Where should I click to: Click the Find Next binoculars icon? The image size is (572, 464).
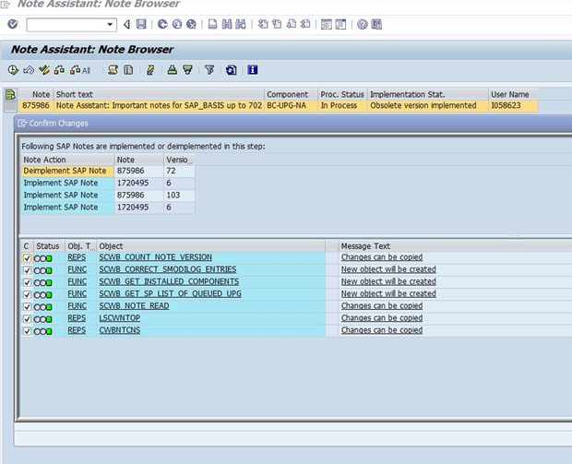pos(241,24)
